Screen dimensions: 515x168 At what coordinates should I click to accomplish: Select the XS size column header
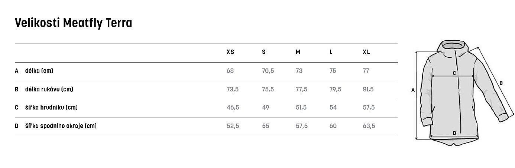(230, 52)
